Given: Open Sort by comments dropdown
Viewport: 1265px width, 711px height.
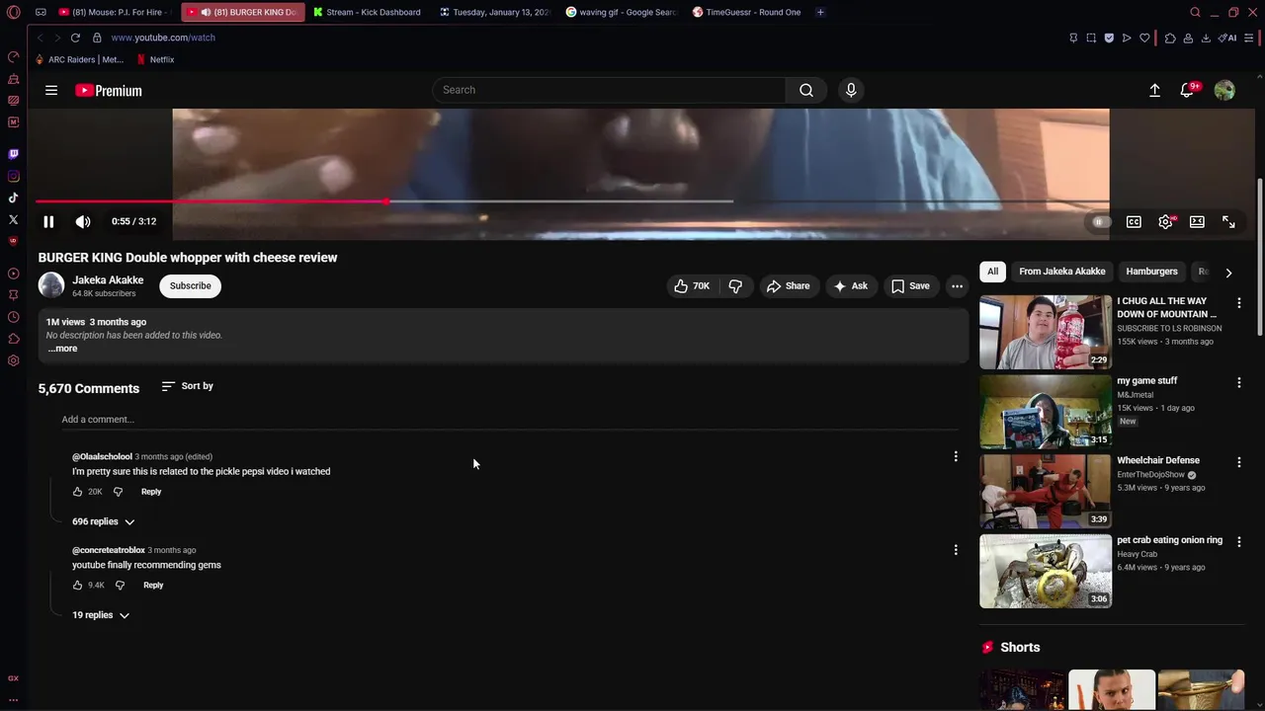Looking at the screenshot, I should tap(188, 386).
